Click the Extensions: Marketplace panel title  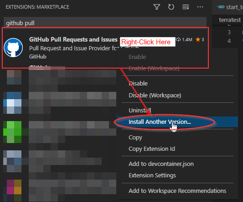[37, 7]
